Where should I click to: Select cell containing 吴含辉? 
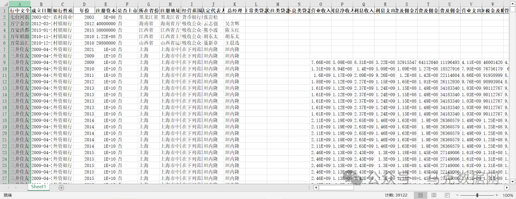[234, 23]
